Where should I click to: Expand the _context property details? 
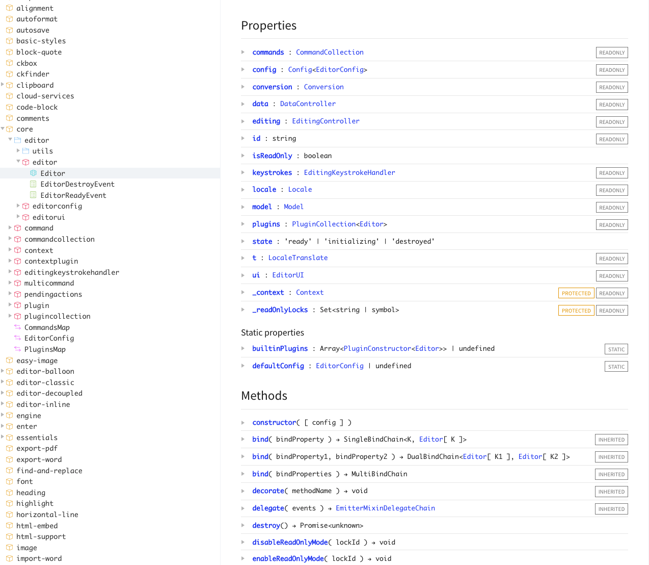243,292
